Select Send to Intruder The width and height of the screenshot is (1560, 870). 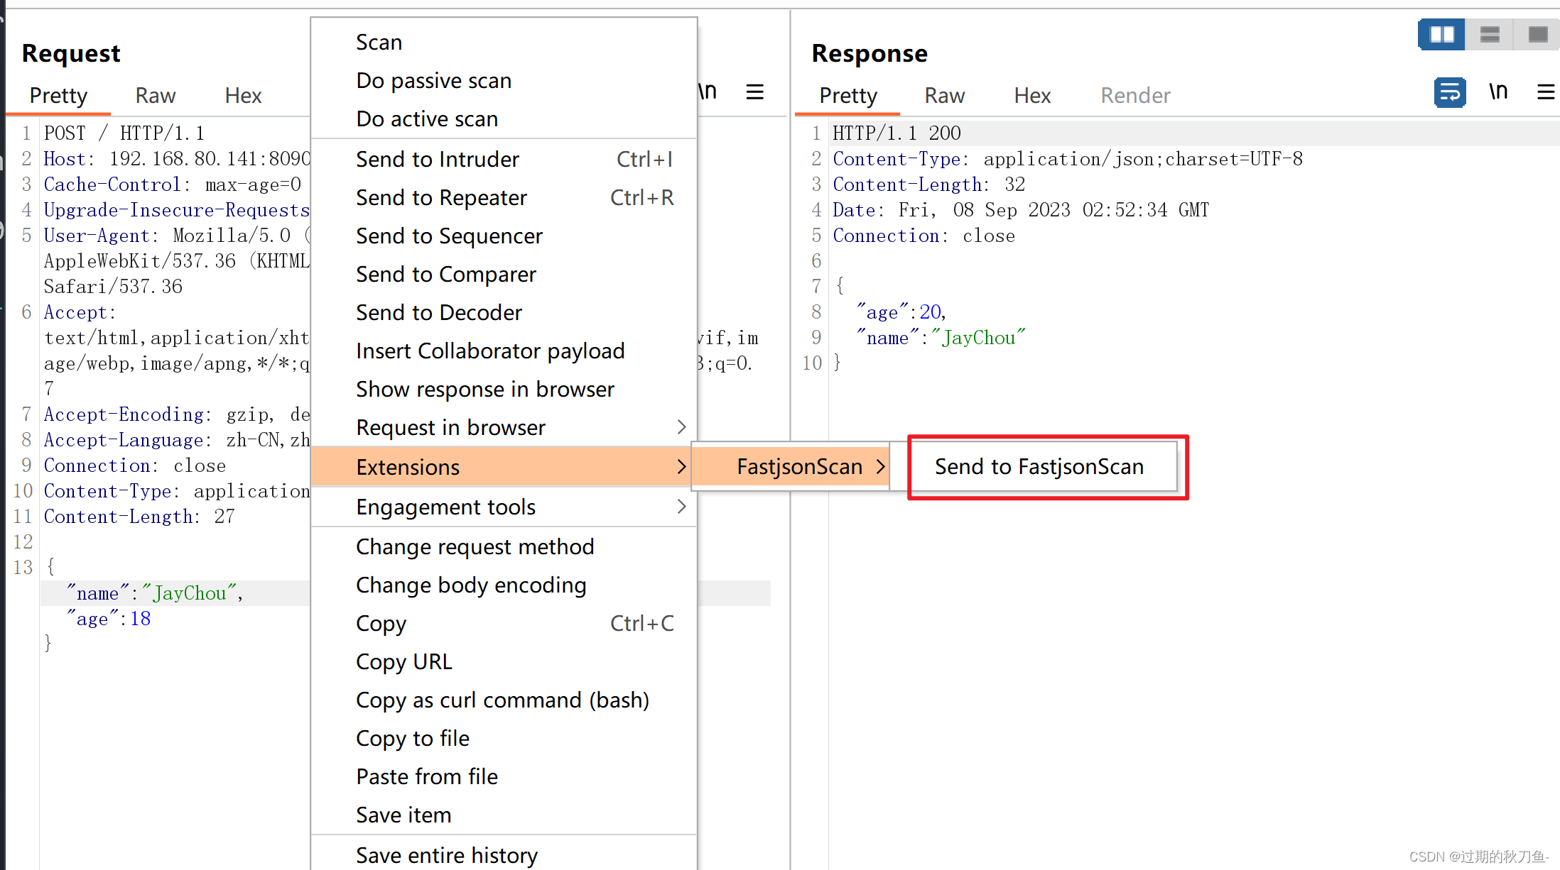tap(504, 160)
